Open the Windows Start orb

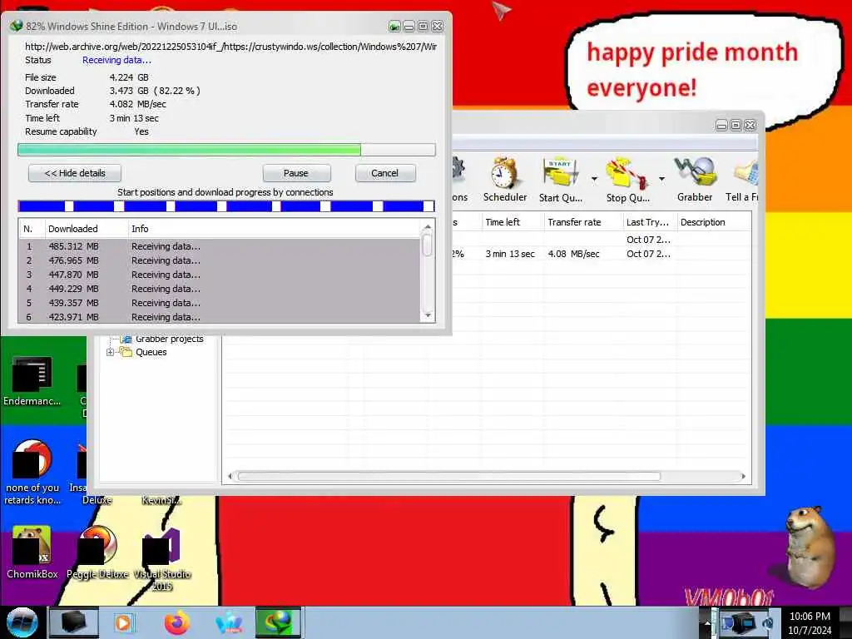click(x=22, y=622)
